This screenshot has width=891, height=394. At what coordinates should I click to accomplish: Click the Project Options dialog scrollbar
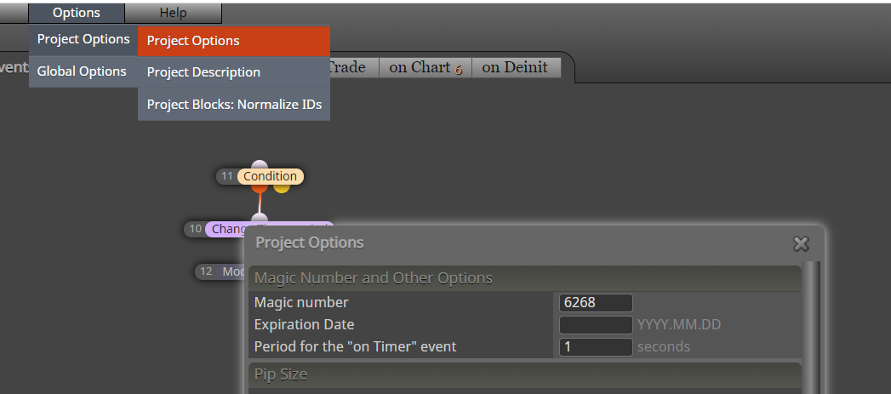(812, 327)
